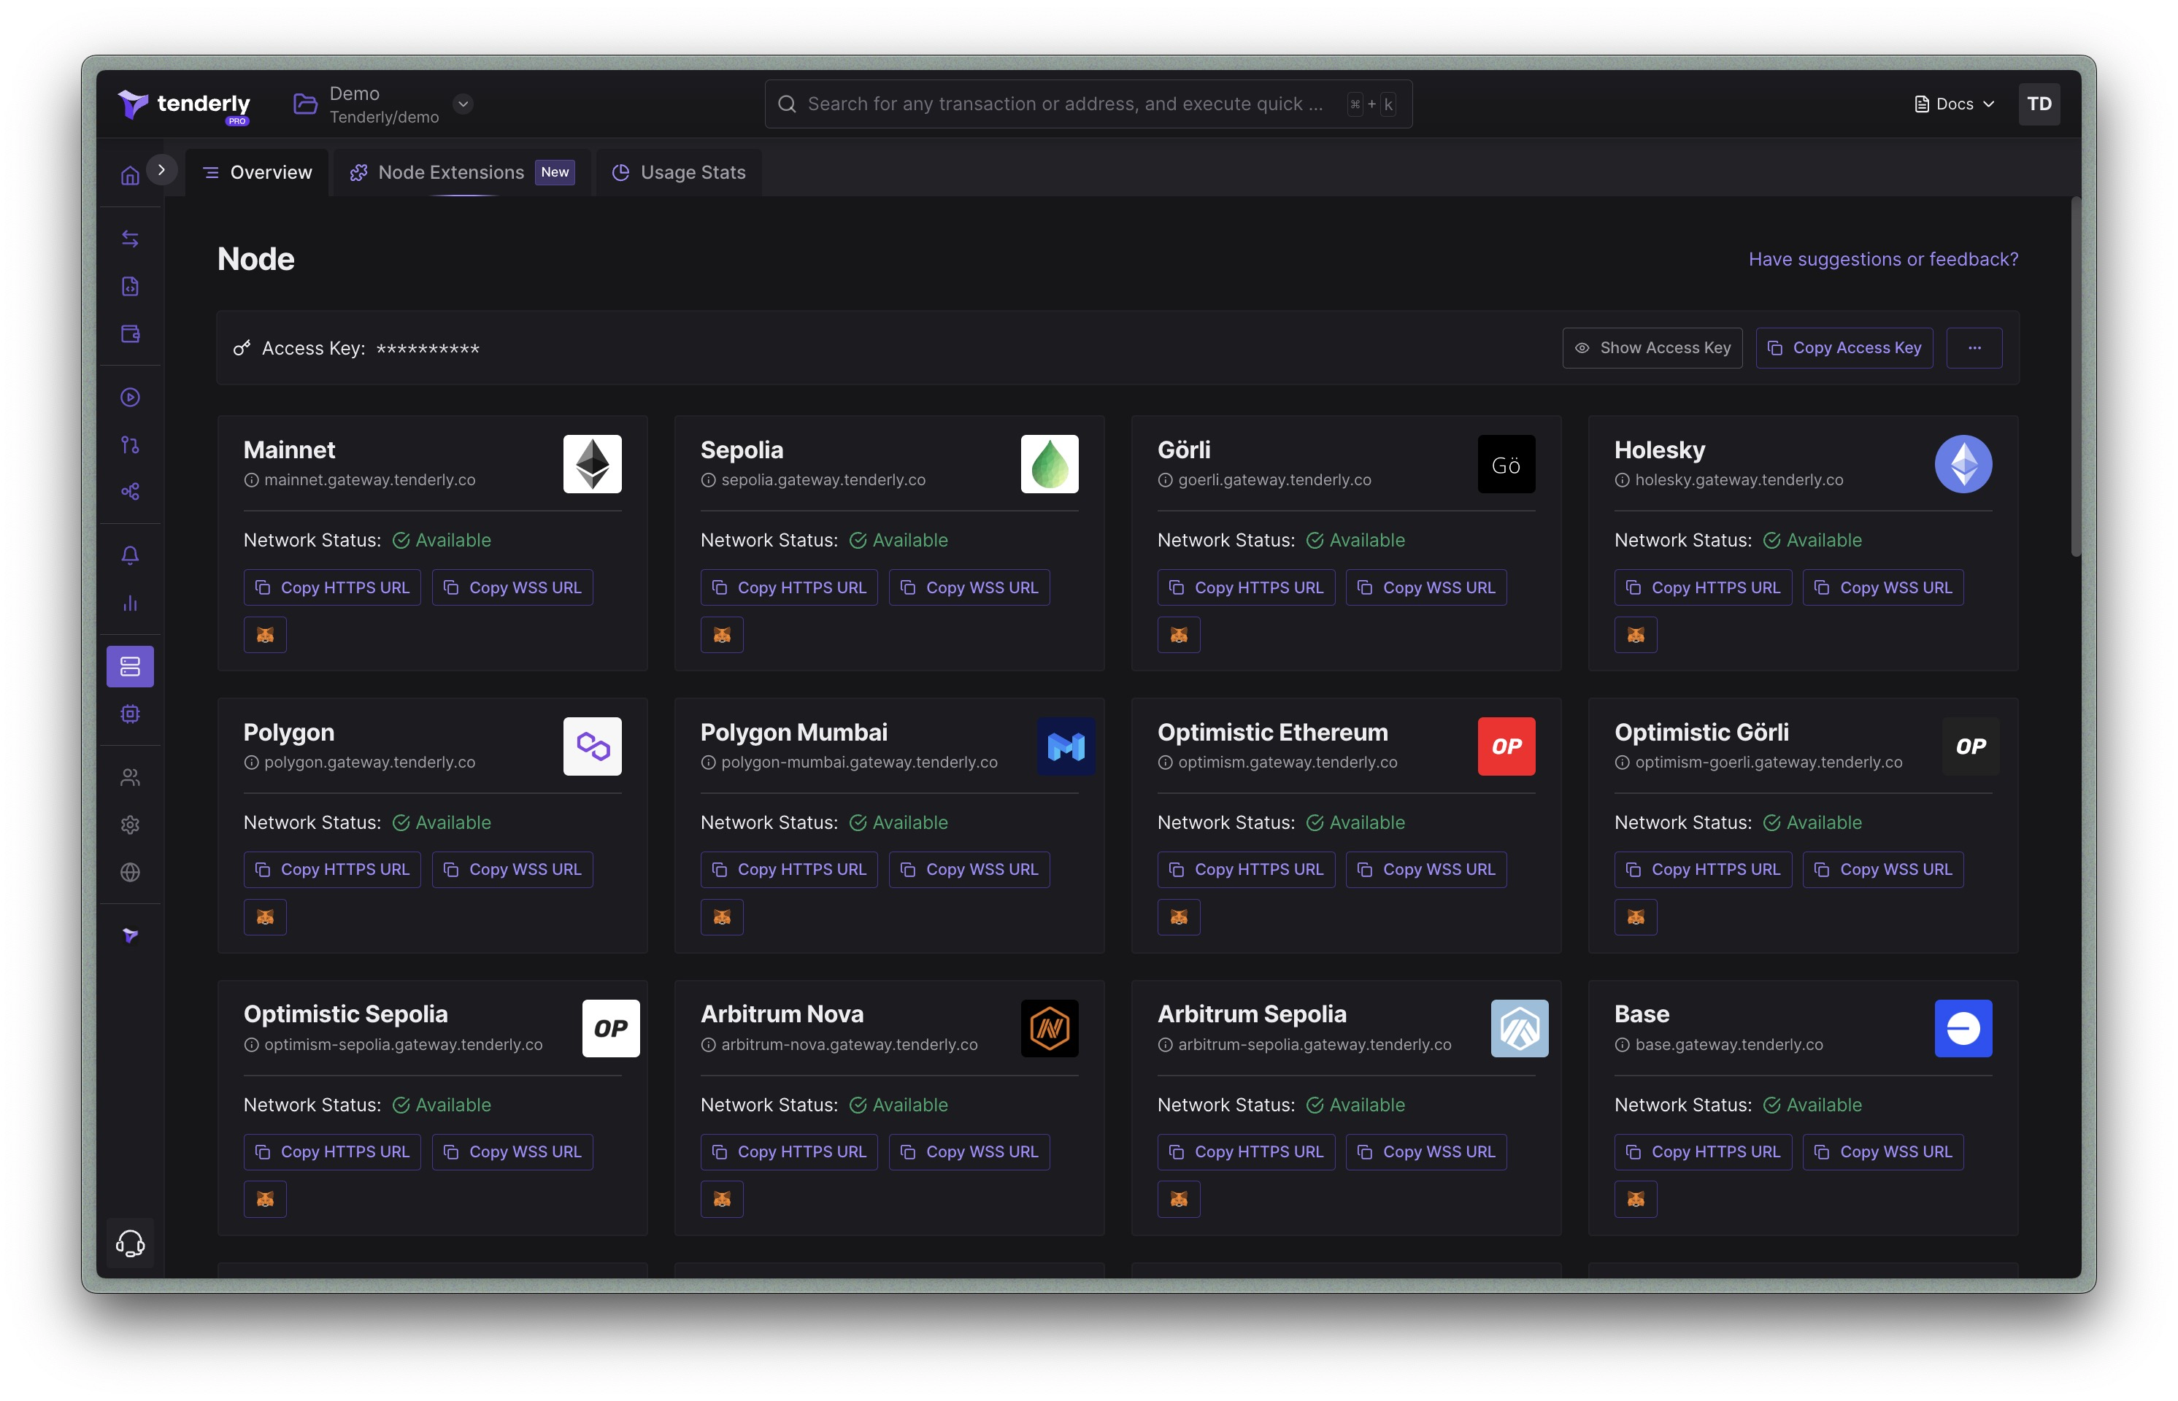The image size is (2178, 1401).
Task: Switch to the Overview tab
Action: point(258,172)
